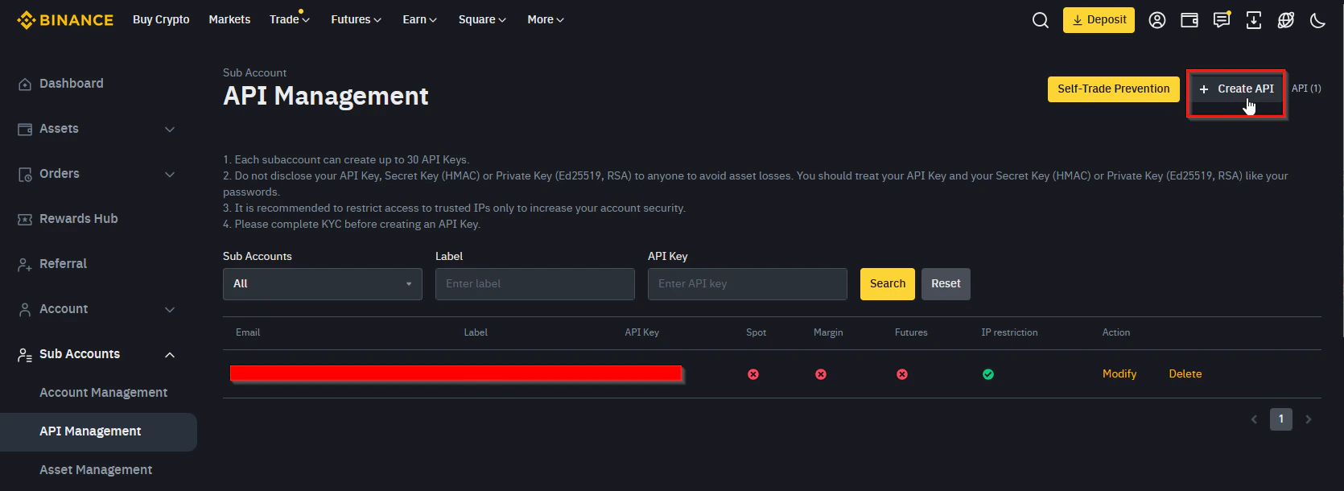The width and height of the screenshot is (1344, 491).
Task: Open Asset Management in sidebar
Action: pos(96,470)
